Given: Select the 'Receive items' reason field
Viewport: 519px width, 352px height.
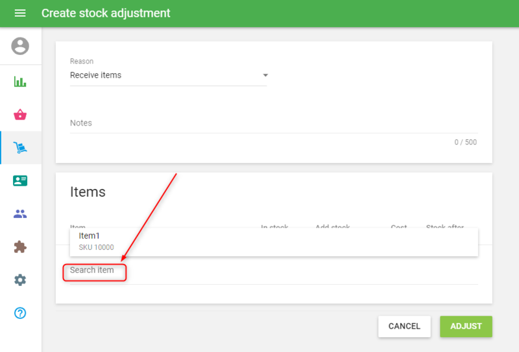Looking at the screenshot, I should [x=162, y=76].
